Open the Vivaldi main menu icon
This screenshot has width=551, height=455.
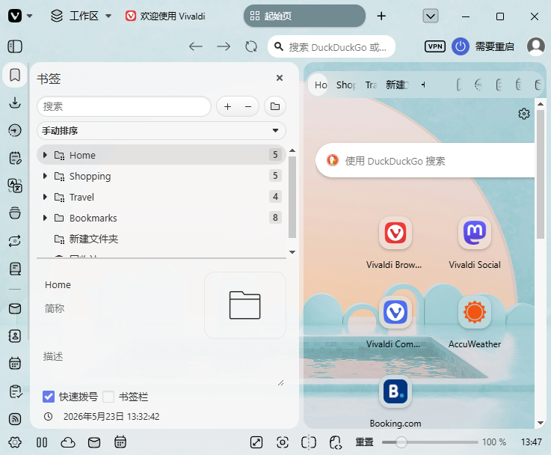click(15, 16)
